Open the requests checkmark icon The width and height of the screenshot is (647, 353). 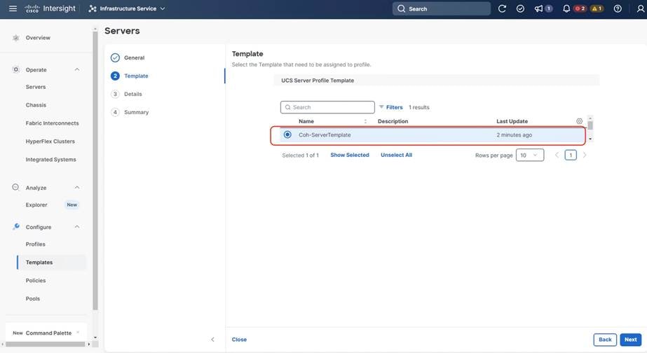pos(520,8)
